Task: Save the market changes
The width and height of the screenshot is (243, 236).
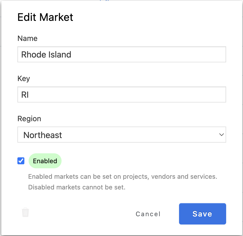Action: tap(202, 214)
